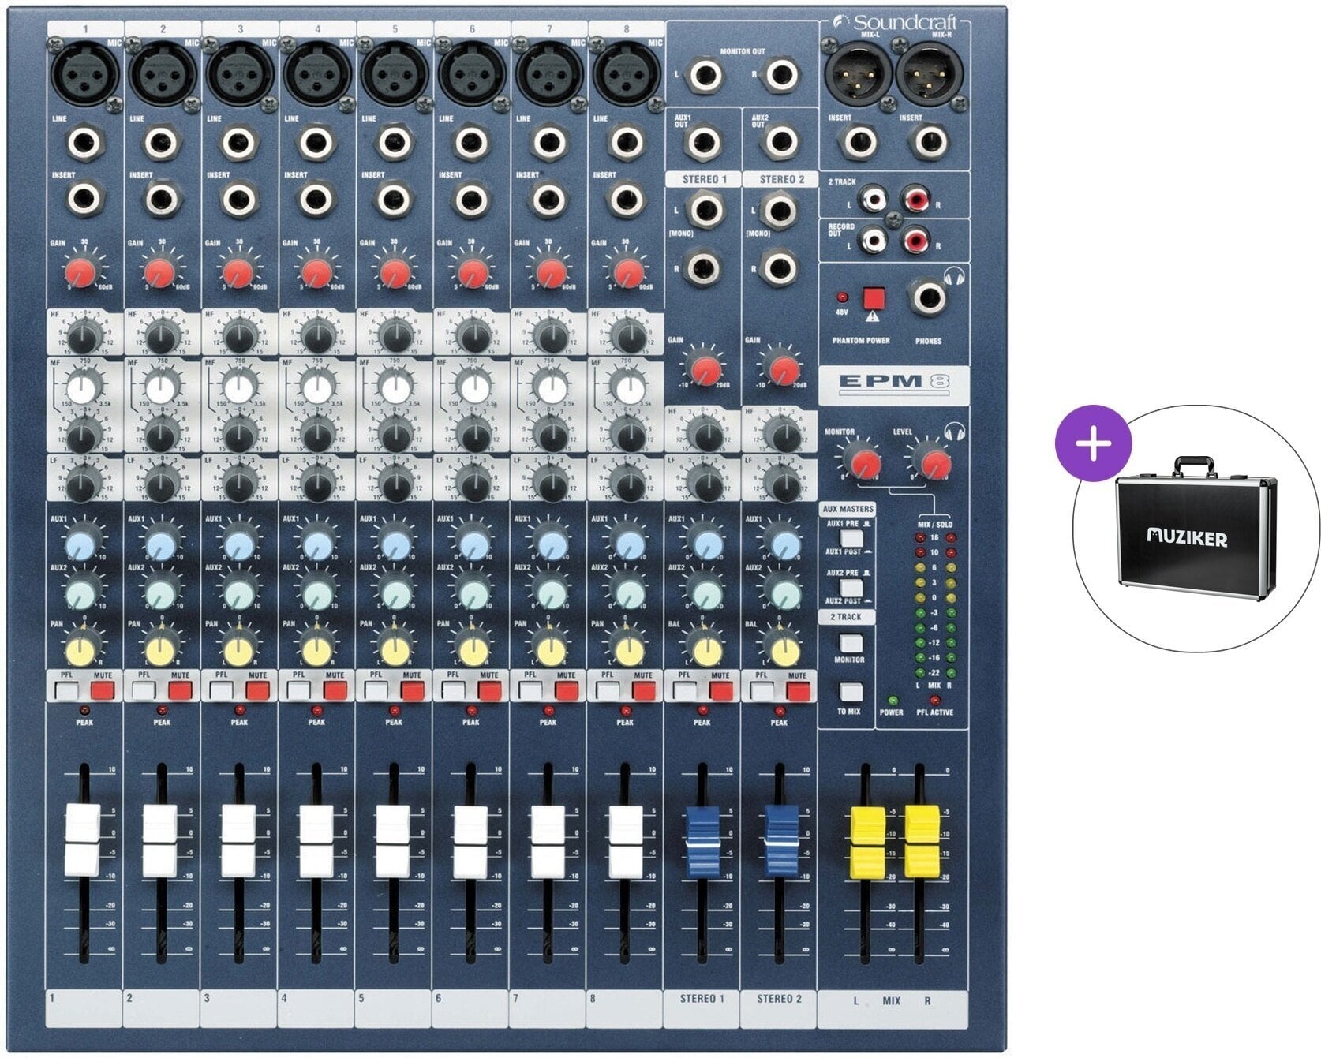Mute channel 8 with its MUTE button
This screenshot has height=1058, width=1321.
pos(643,692)
